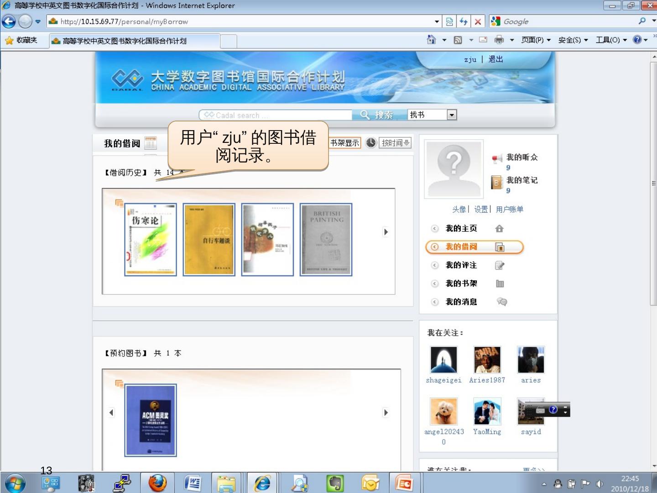
Task: Click the chat bubble icon beside 我的消息
Action: click(x=502, y=302)
